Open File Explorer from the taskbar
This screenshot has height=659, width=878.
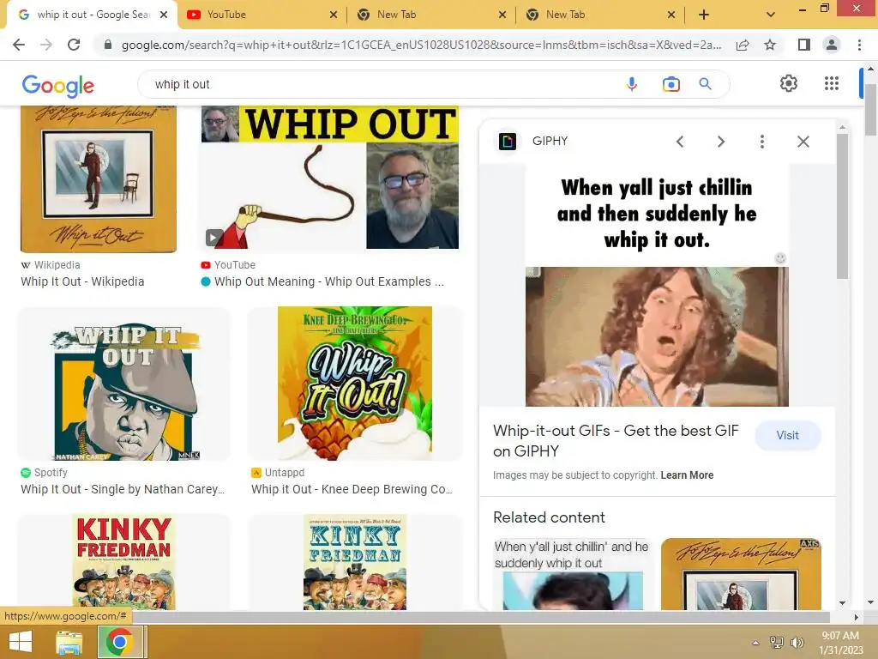tap(69, 642)
